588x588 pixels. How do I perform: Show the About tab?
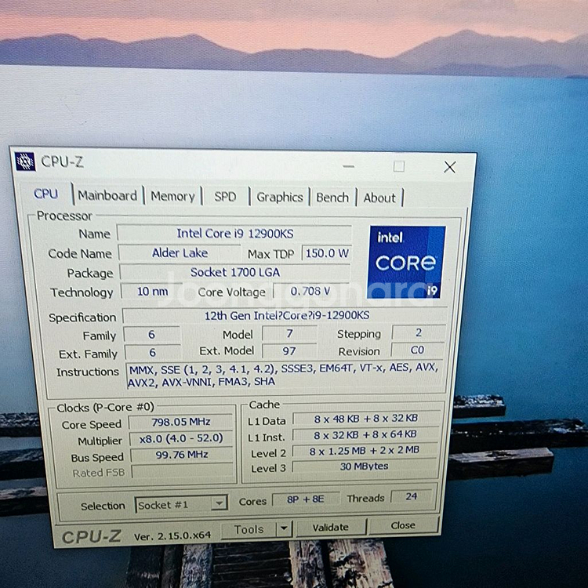click(379, 198)
